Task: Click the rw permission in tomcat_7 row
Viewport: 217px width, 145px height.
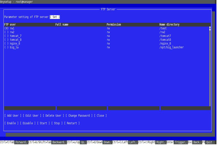Action: 108,36
